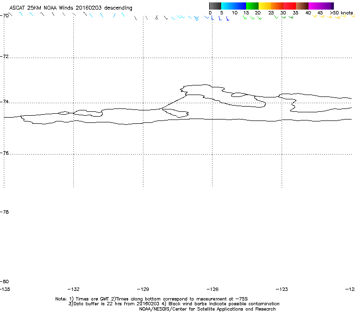Pick the yellow 20-25 knots legend swatch
This screenshot has width=355, height=312.
tap(265, 6)
